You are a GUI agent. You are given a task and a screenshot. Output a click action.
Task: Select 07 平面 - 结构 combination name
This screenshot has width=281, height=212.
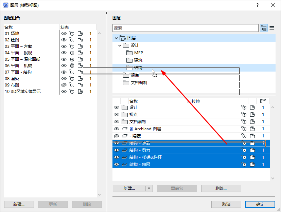(18, 72)
